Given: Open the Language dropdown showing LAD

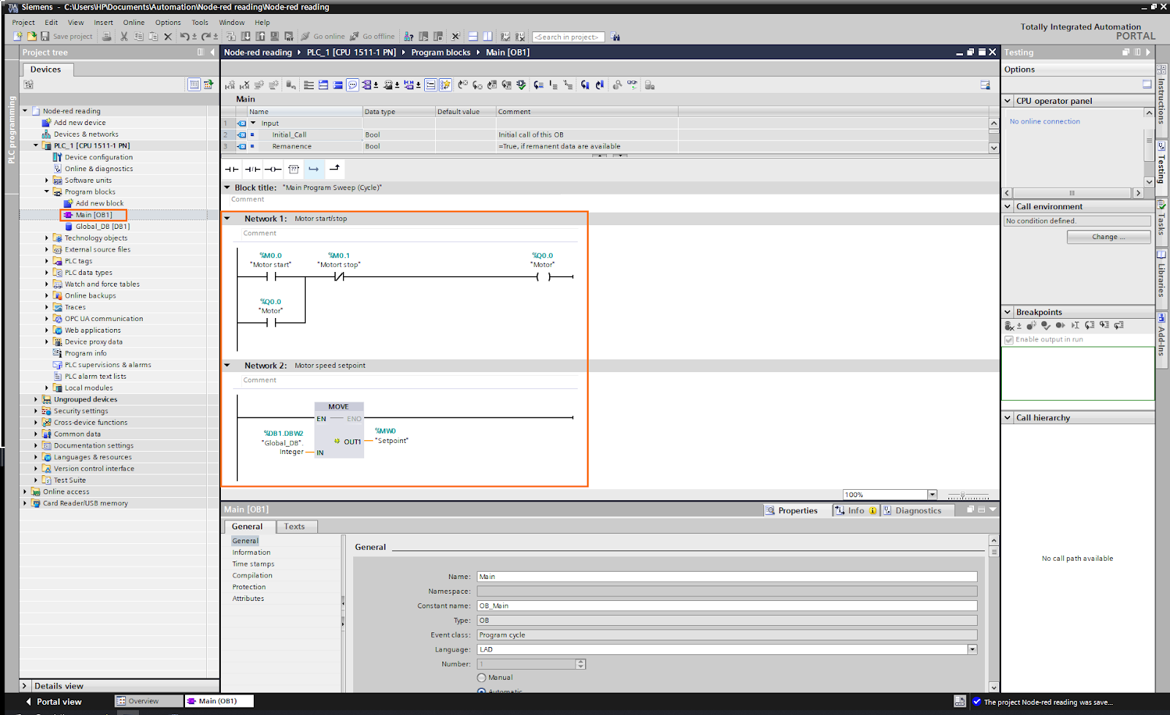Looking at the screenshot, I should click(973, 649).
